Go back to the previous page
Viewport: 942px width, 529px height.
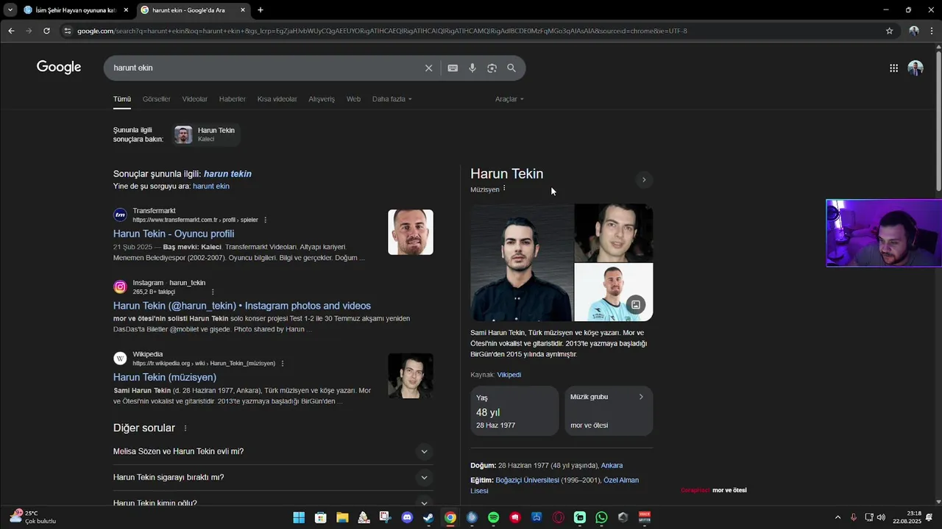(x=11, y=31)
